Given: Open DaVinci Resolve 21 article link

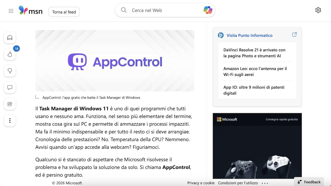Looking at the screenshot, I should (x=254, y=53).
